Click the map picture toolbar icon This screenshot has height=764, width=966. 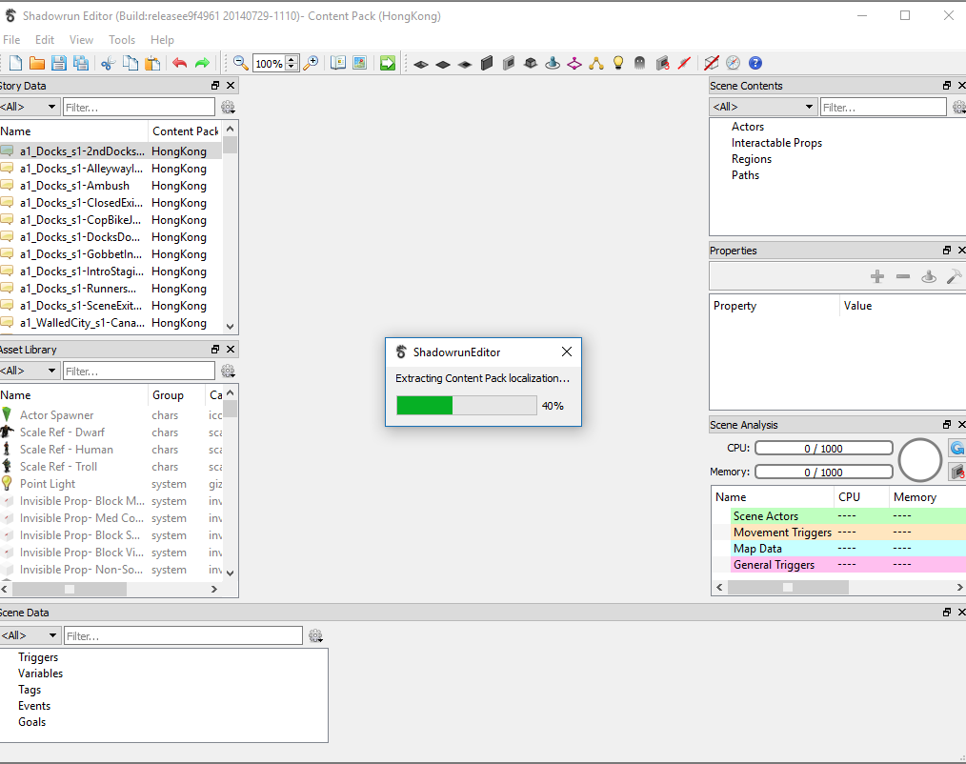pyautogui.click(x=360, y=63)
